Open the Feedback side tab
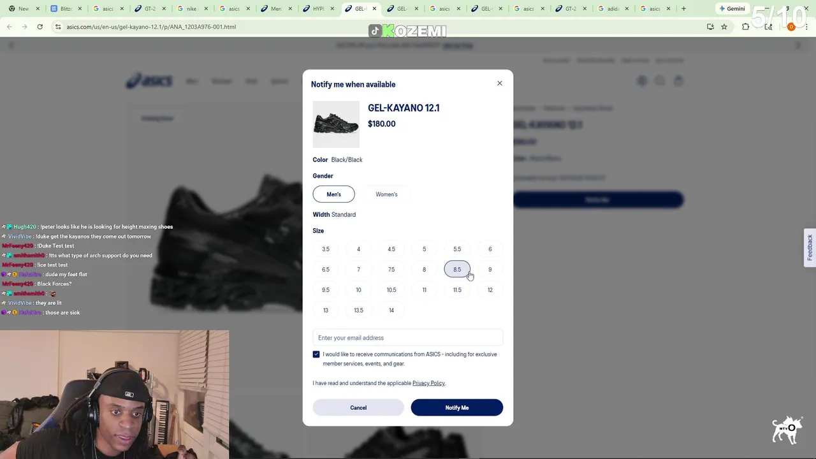The height and width of the screenshot is (459, 816). coord(810,247)
